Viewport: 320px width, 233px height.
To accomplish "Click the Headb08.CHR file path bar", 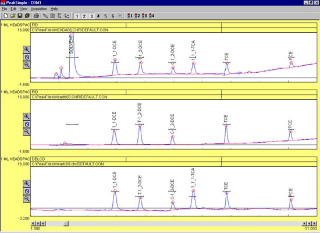I will [126, 97].
